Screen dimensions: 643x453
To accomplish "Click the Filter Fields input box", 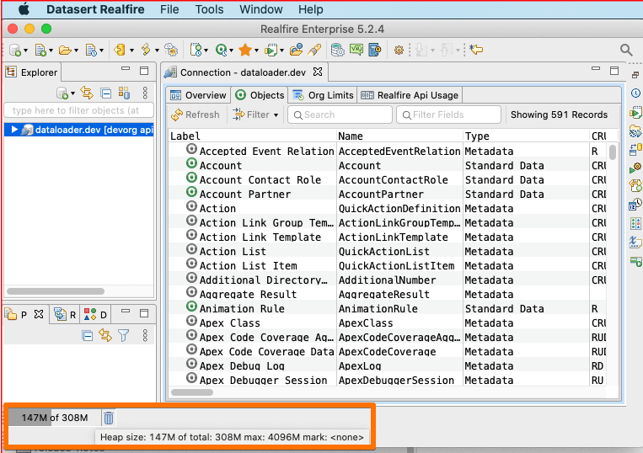I will (x=448, y=115).
